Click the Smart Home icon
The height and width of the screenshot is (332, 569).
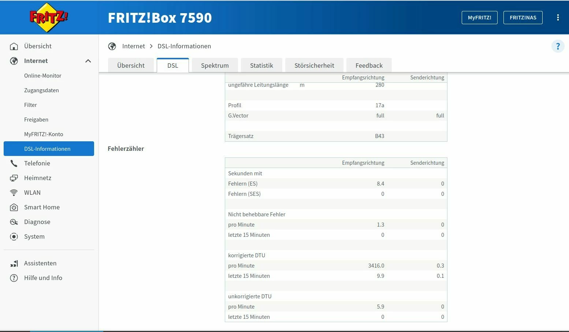14,207
